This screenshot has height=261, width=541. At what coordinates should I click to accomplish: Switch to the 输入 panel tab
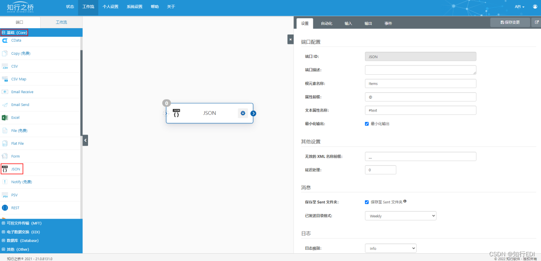click(x=348, y=23)
